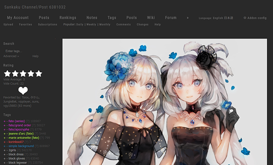This screenshot has height=165, width=273.
Task: Rate post with the fourth star
Action: tap(31, 73)
